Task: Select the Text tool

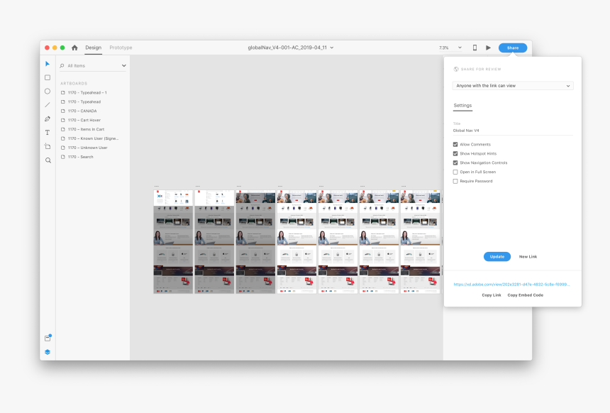Action: [x=48, y=133]
